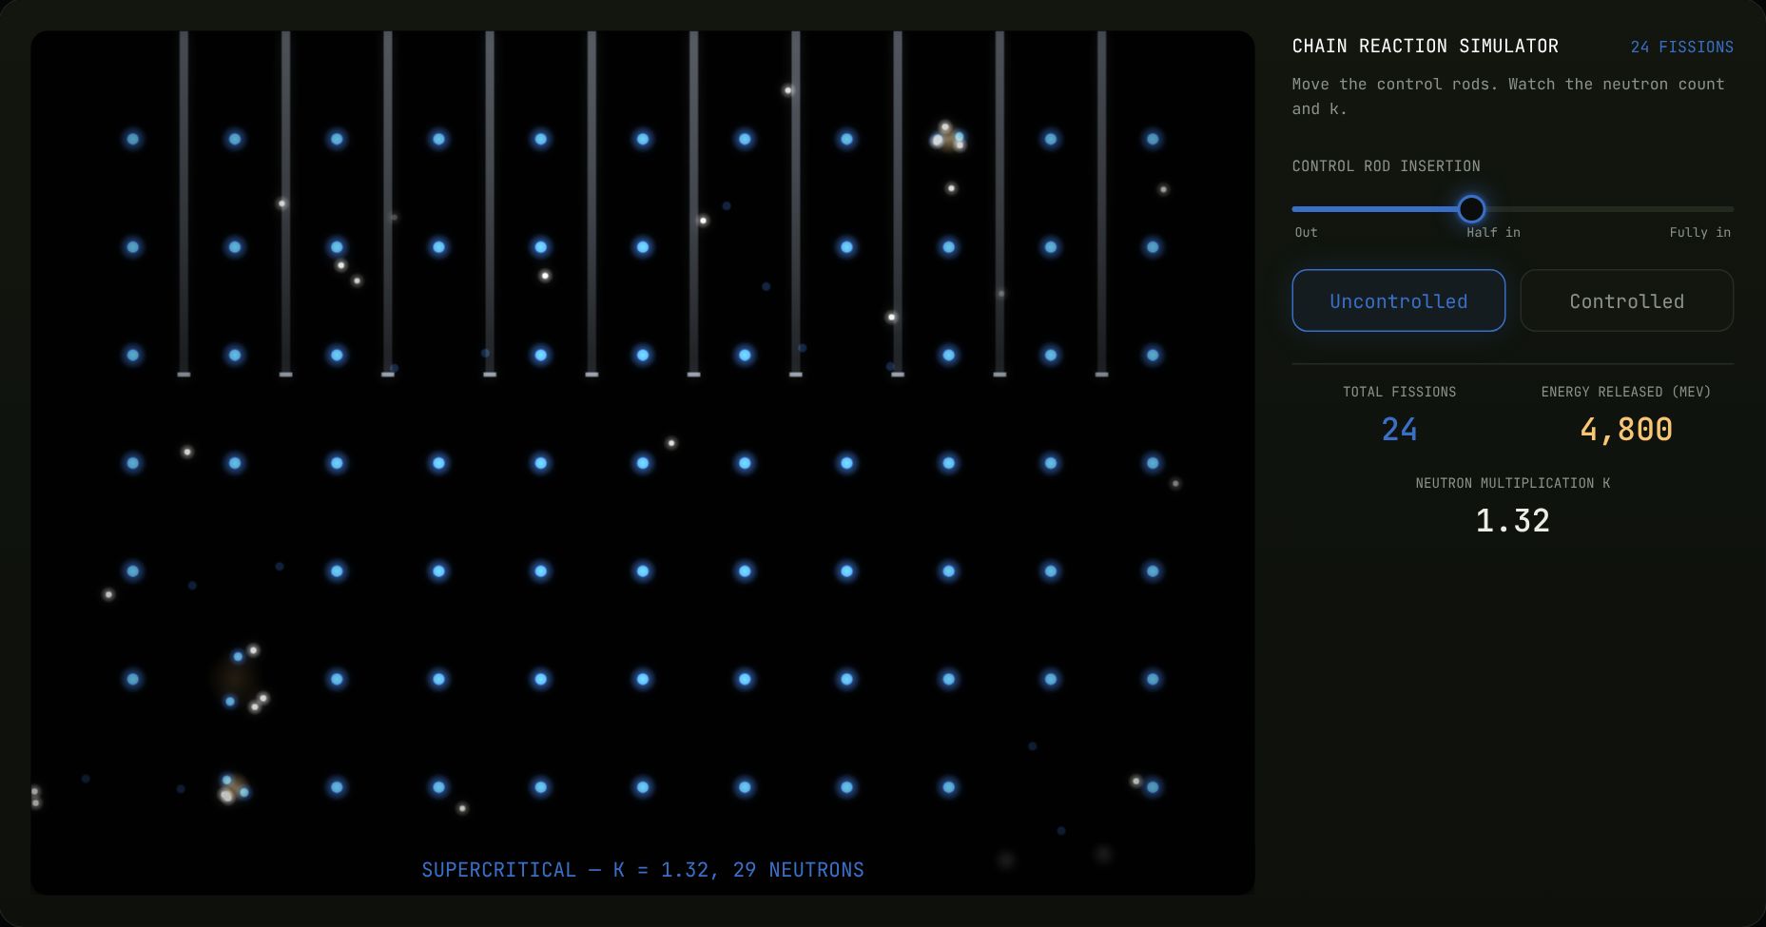The image size is (1766, 927).
Task: Select the Uncontrolled mode button
Action: 1398,300
